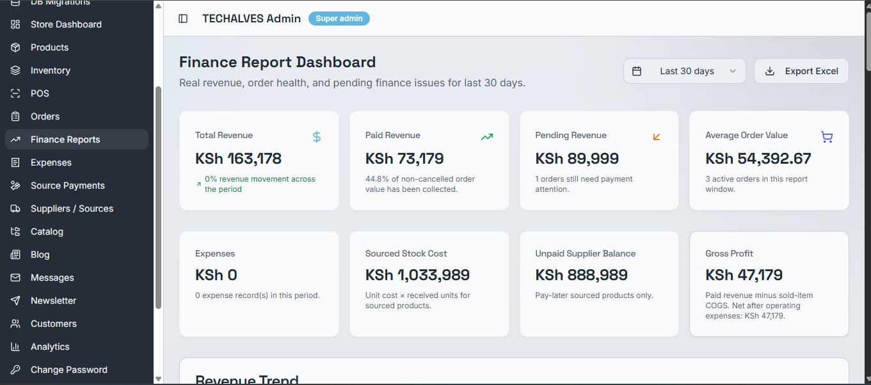Click the cart icon on Average Order Value
This screenshot has height=385, width=871.
[x=827, y=137]
